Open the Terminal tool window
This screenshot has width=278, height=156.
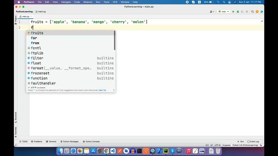coord(51,142)
